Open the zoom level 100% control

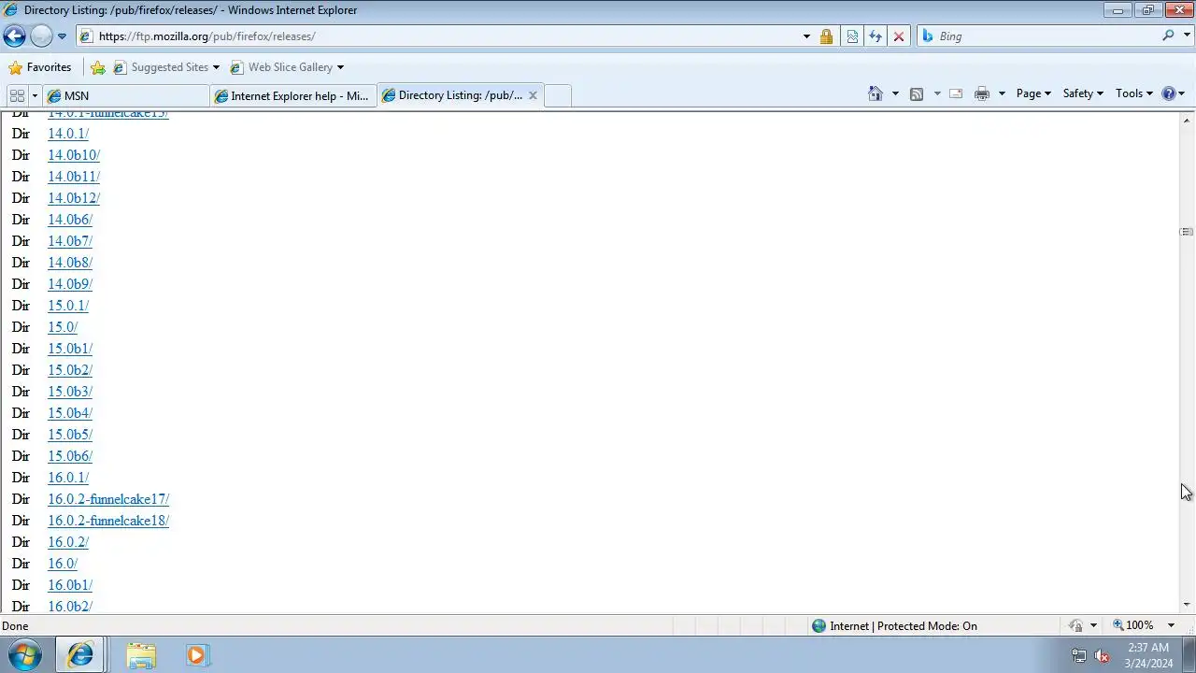[x=1133, y=625]
